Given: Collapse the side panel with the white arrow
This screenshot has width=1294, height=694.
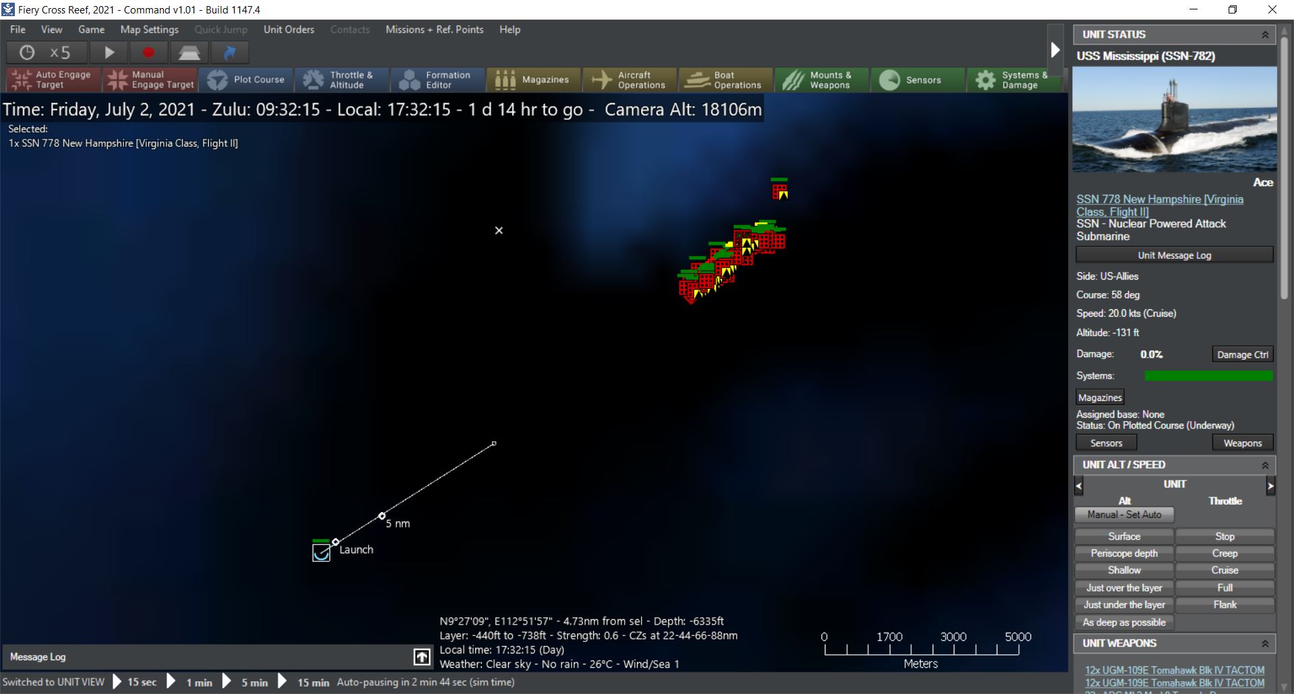Looking at the screenshot, I should pyautogui.click(x=1055, y=50).
